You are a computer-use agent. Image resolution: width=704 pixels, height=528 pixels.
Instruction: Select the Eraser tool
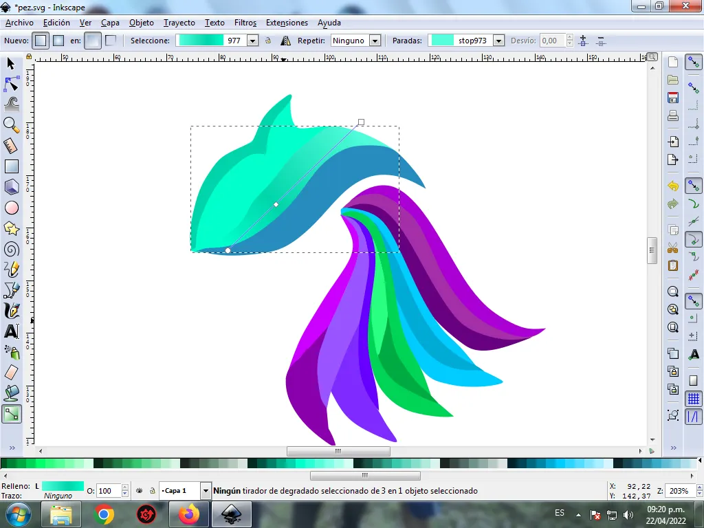click(x=11, y=372)
